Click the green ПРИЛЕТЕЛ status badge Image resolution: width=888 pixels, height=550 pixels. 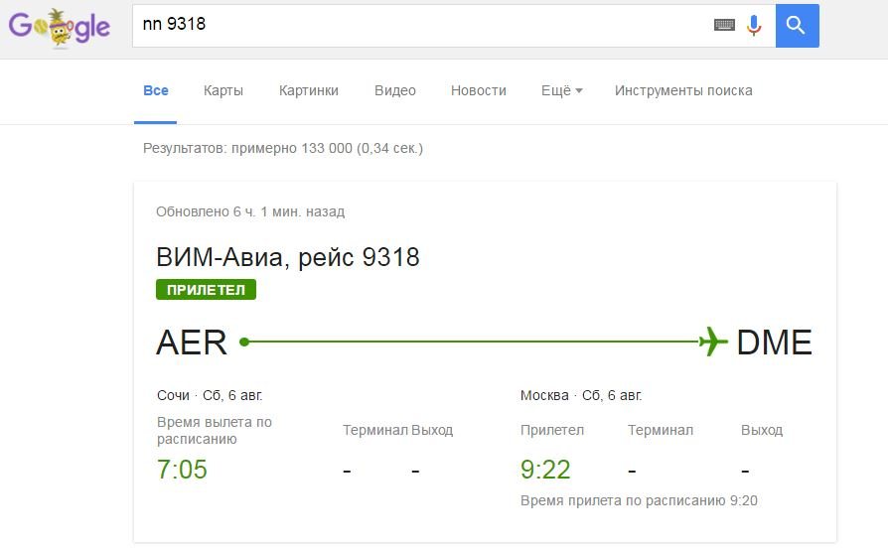pyautogui.click(x=207, y=290)
